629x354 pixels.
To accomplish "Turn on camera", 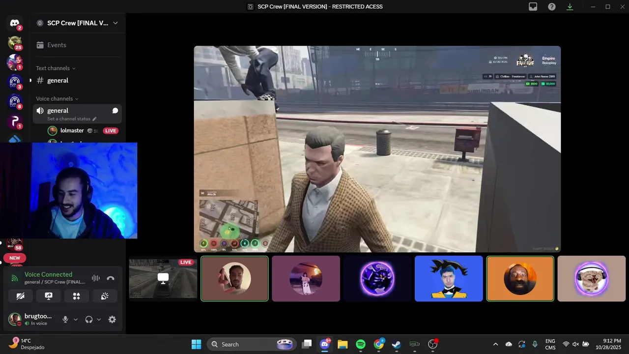I will click(x=21, y=296).
